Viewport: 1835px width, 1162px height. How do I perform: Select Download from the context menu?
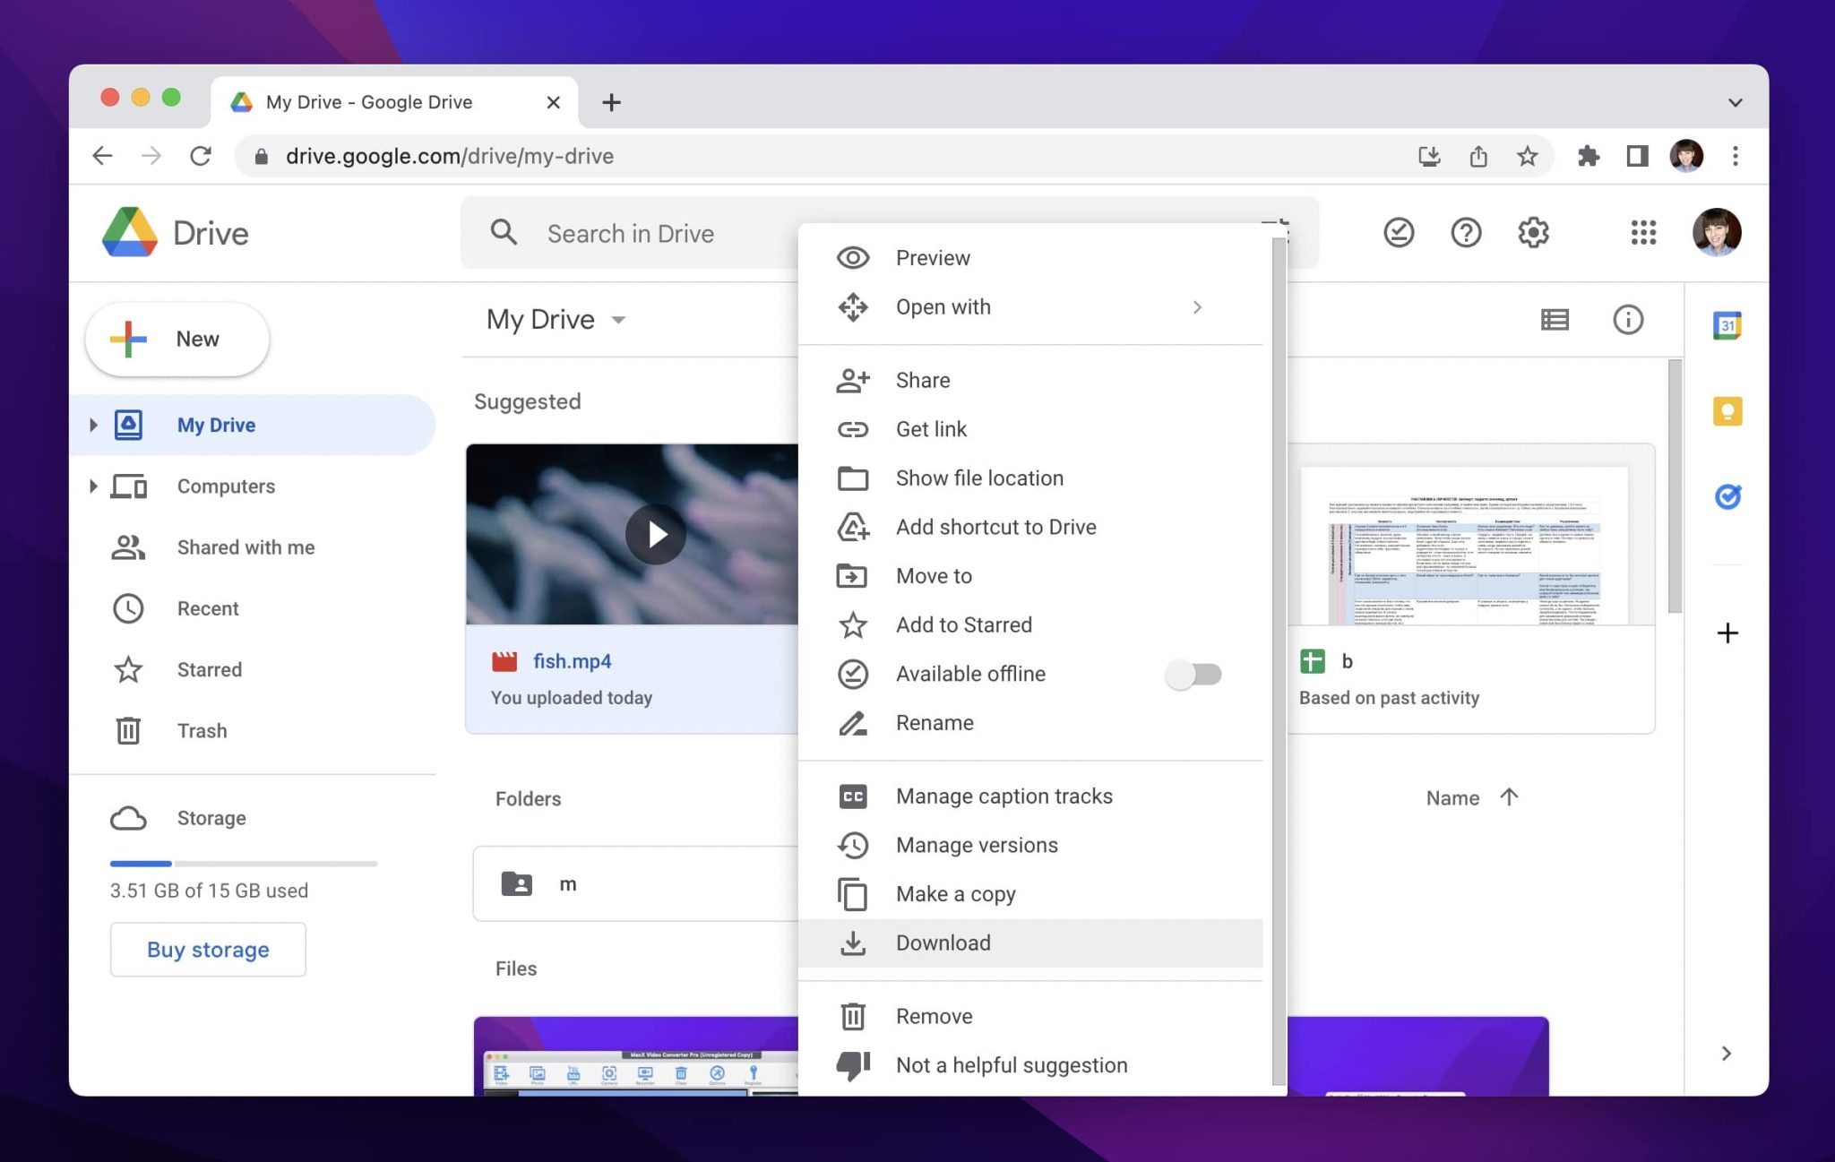[x=943, y=943]
